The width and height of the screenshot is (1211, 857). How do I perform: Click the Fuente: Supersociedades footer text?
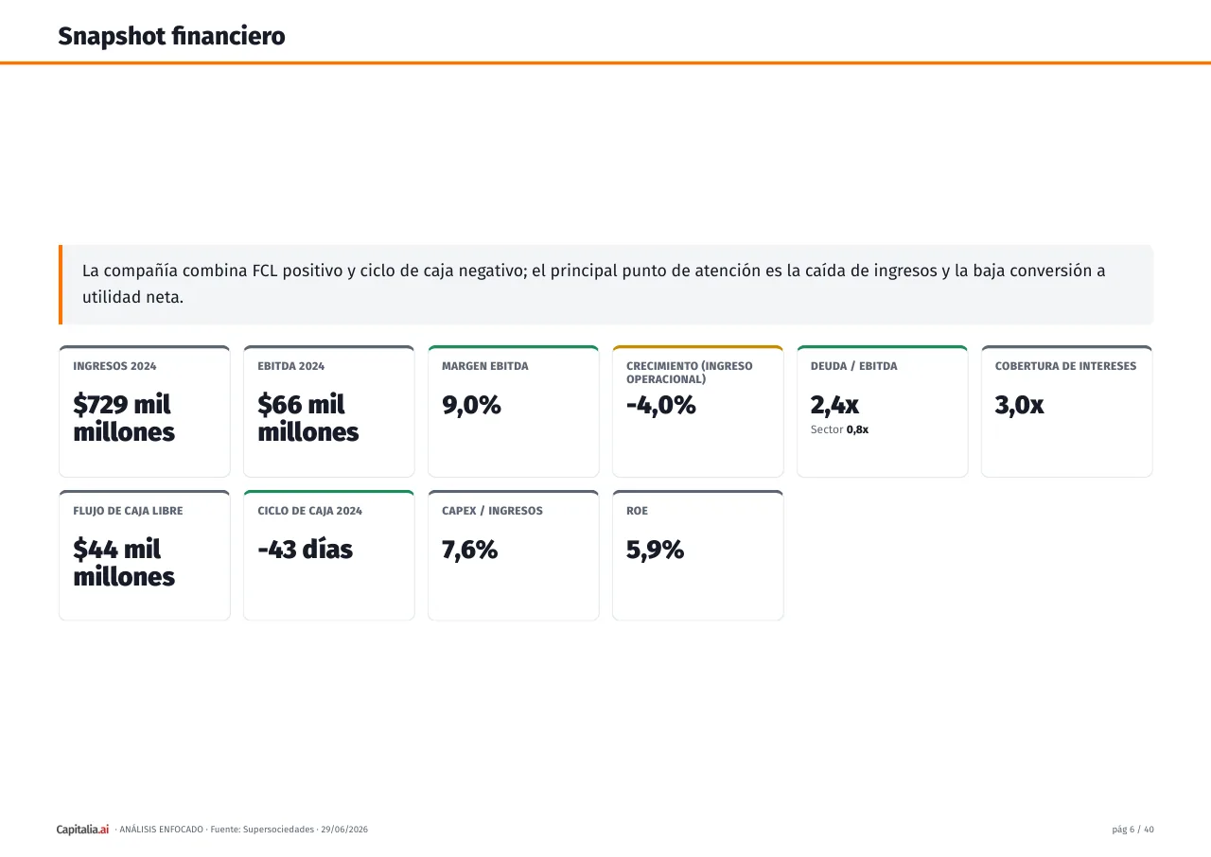click(262, 830)
